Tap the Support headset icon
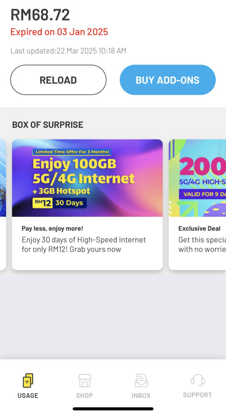Viewport: 226px width, 415px height. (x=198, y=381)
